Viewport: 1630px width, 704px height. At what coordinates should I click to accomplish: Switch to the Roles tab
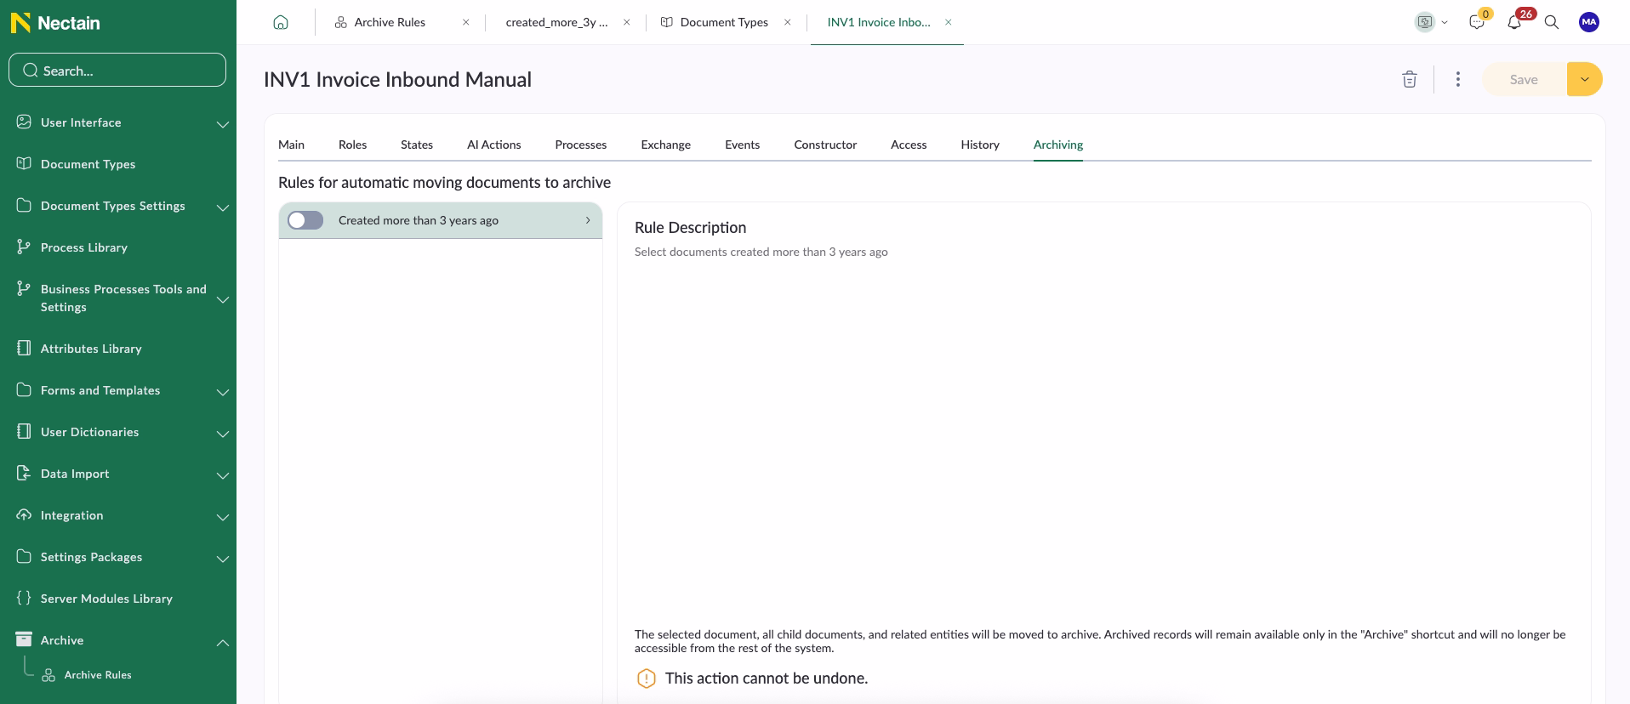[x=352, y=145]
